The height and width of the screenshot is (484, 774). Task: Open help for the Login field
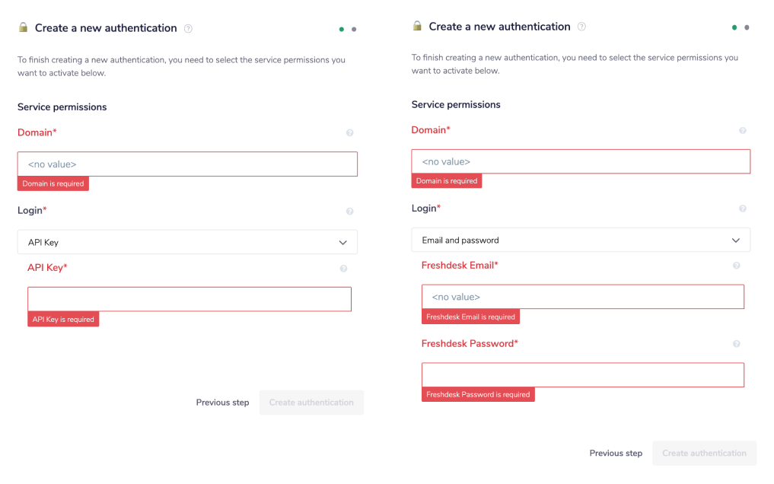point(350,211)
